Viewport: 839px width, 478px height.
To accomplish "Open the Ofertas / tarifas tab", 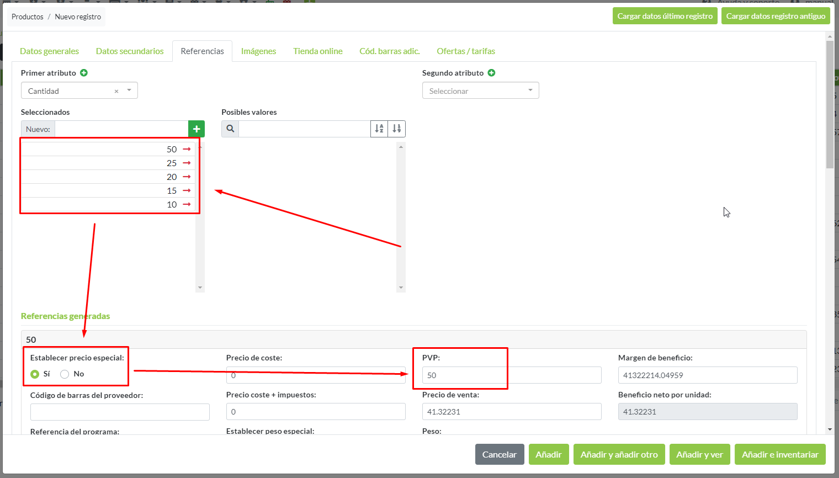I will tap(465, 51).
